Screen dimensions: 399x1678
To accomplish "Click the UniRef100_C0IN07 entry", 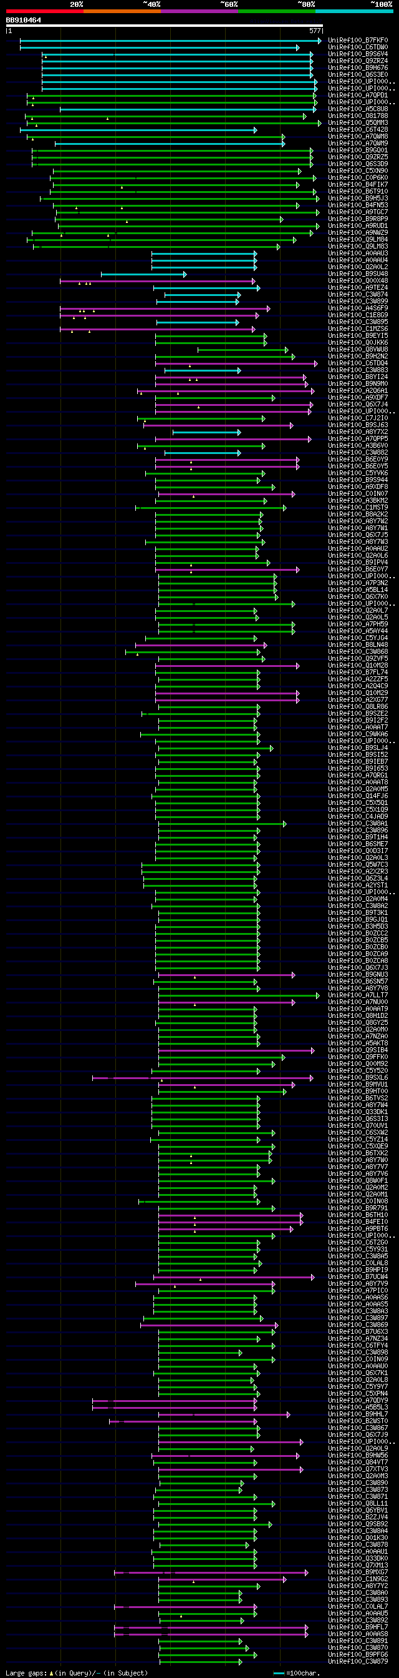I will [358, 494].
